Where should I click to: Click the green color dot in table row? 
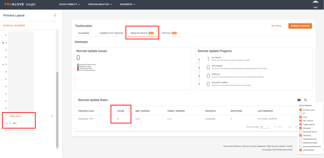pos(118,119)
